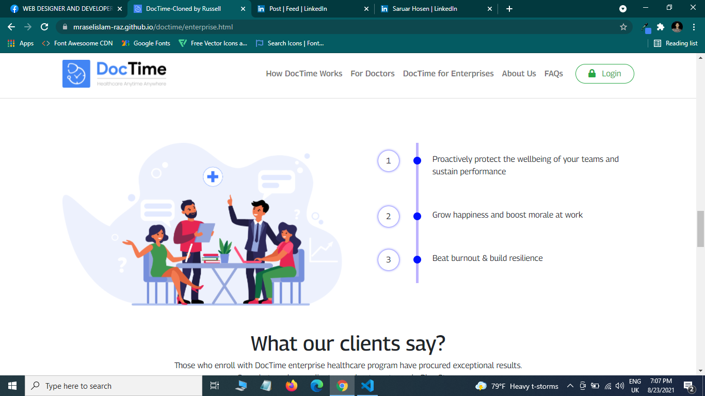Viewport: 705px width, 396px height.
Task: Click the Chrome profile avatar icon
Action: point(677,27)
